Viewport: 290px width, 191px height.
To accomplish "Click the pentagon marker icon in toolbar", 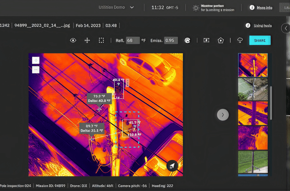I will (221, 40).
